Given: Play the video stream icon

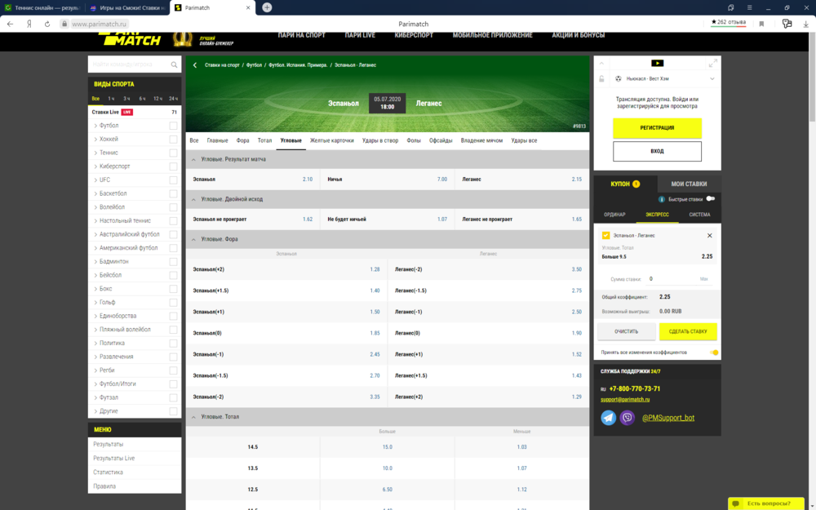Looking at the screenshot, I should click(x=657, y=63).
